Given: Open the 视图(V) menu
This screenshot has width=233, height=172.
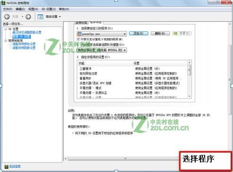Looking at the screenshot, I should (33, 9).
